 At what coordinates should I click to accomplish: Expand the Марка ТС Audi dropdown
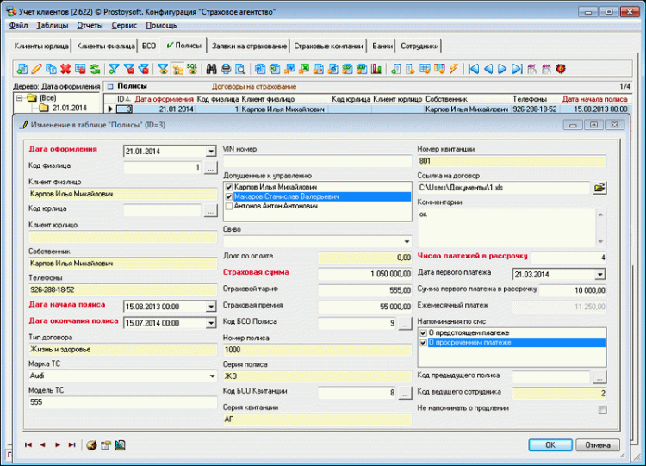pyautogui.click(x=211, y=376)
